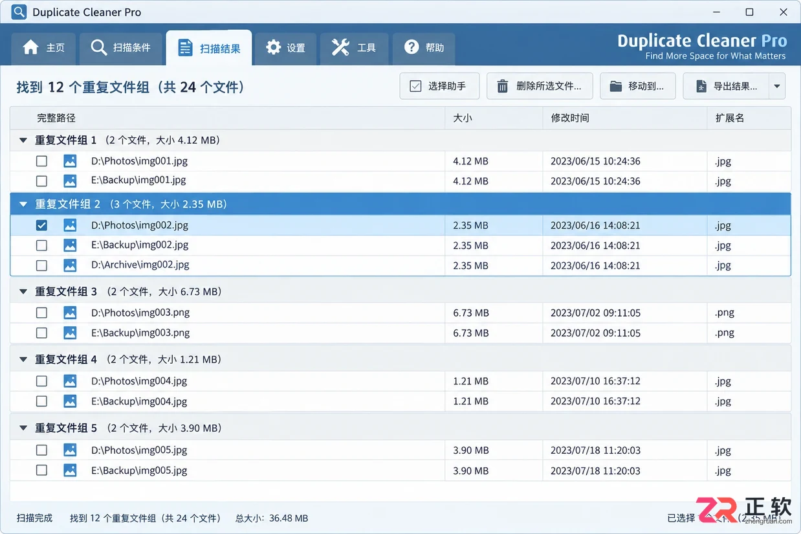Image resolution: width=801 pixels, height=534 pixels.
Task: Click checkmark icon in 选择助手 button
Action: pyautogui.click(x=415, y=86)
